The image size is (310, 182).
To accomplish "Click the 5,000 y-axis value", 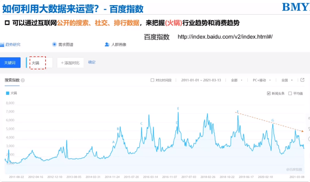I will [10, 129].
